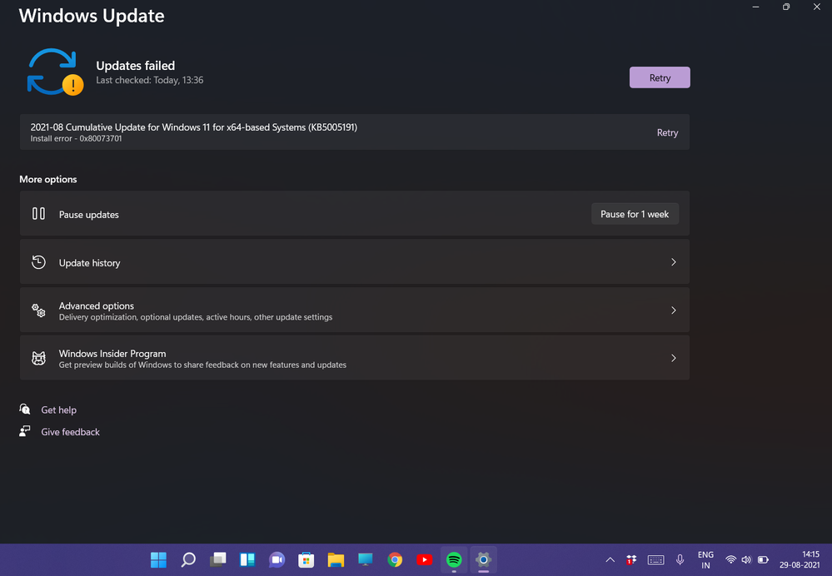Open the Start menu
832x576 pixels.
158,559
